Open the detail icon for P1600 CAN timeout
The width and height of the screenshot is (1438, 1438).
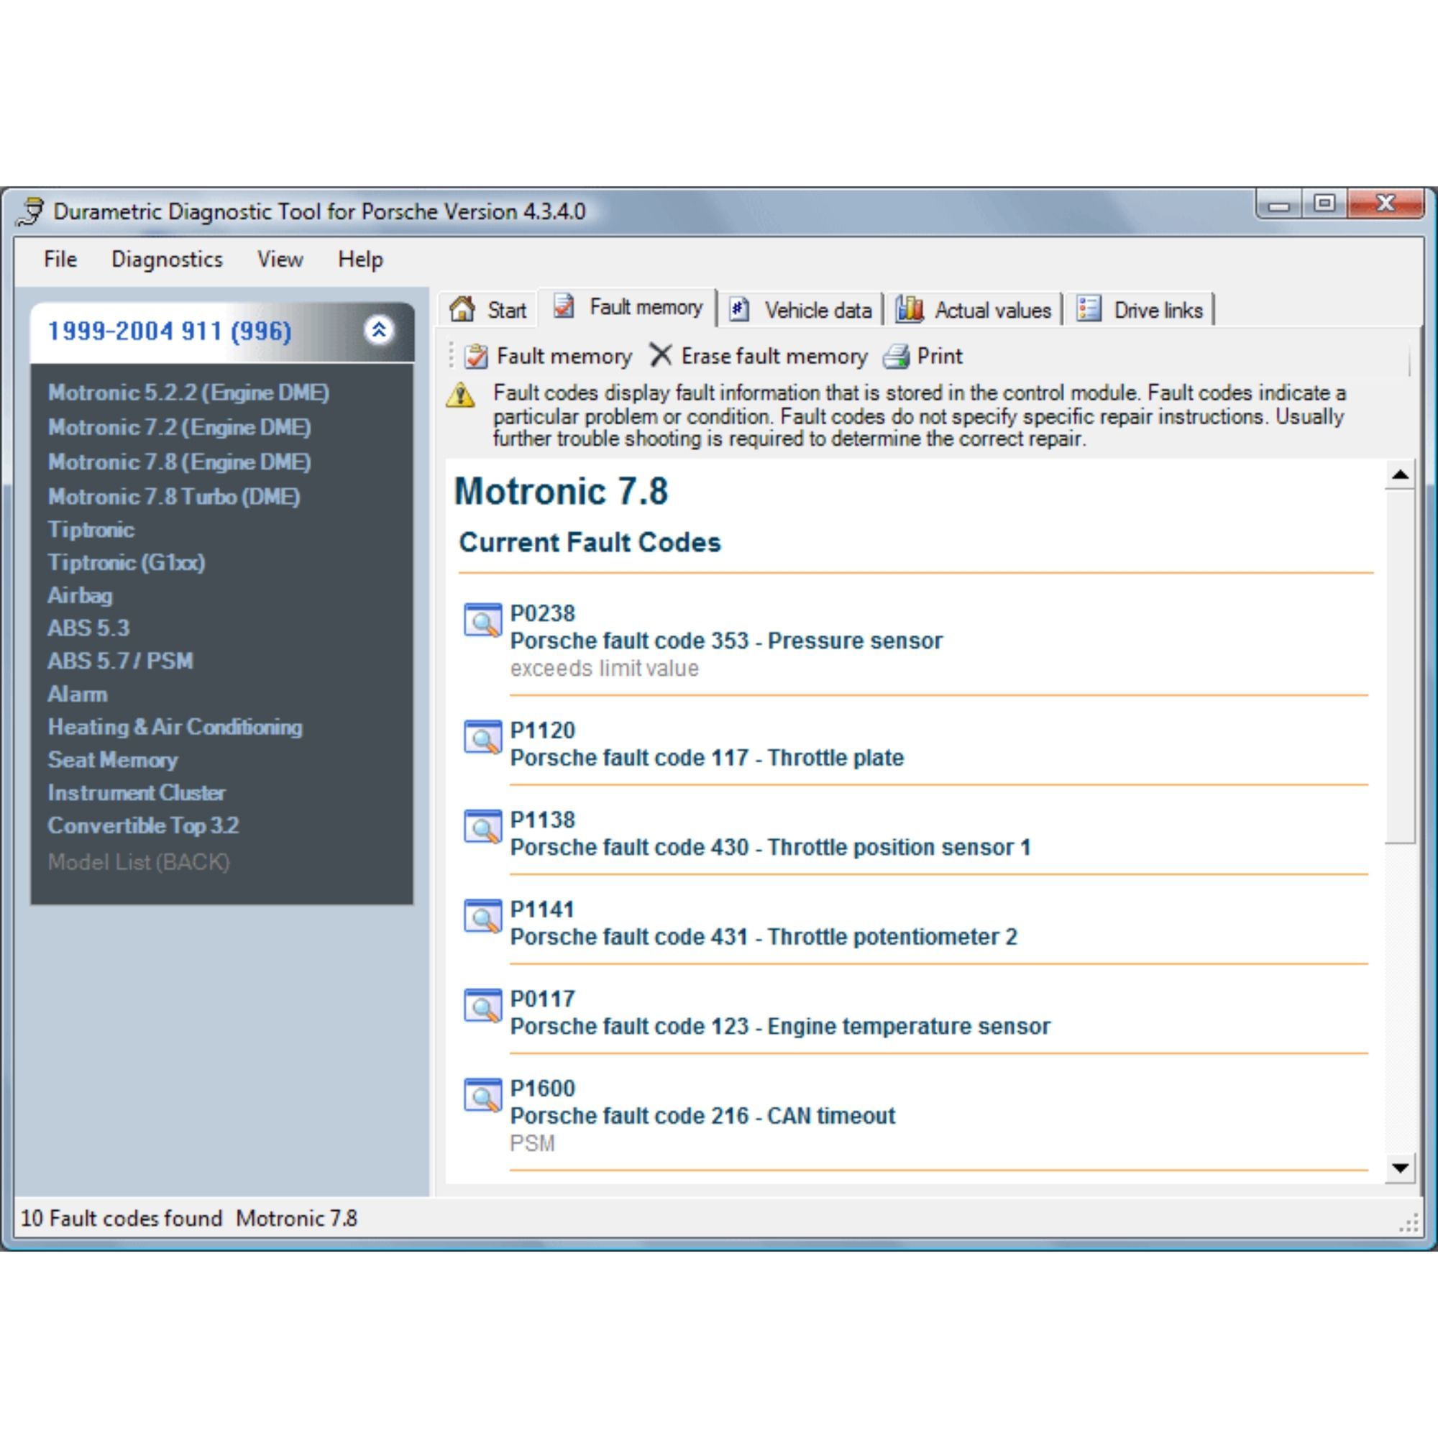tap(482, 1095)
